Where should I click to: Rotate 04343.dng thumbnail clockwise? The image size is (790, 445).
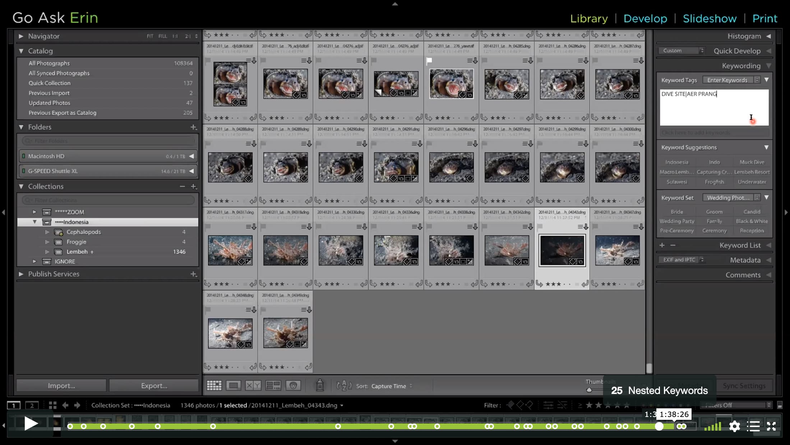(x=585, y=284)
